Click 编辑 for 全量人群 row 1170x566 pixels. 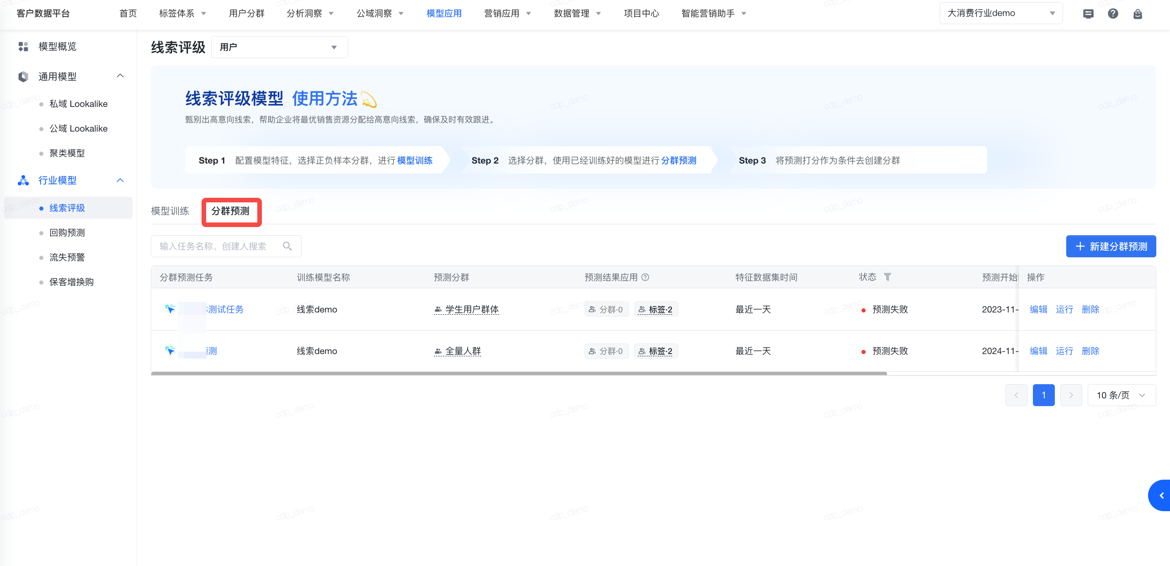[x=1038, y=351]
